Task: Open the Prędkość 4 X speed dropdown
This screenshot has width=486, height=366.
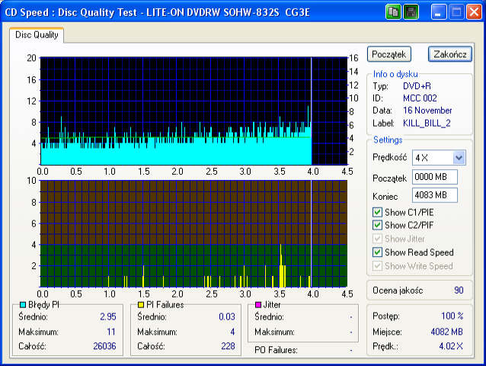Action: click(459, 158)
